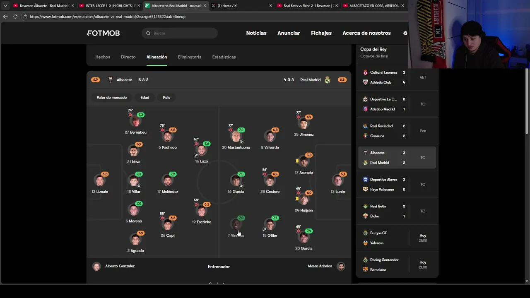Open the browser tab list dropdown arrow

pyautogui.click(x=5, y=6)
